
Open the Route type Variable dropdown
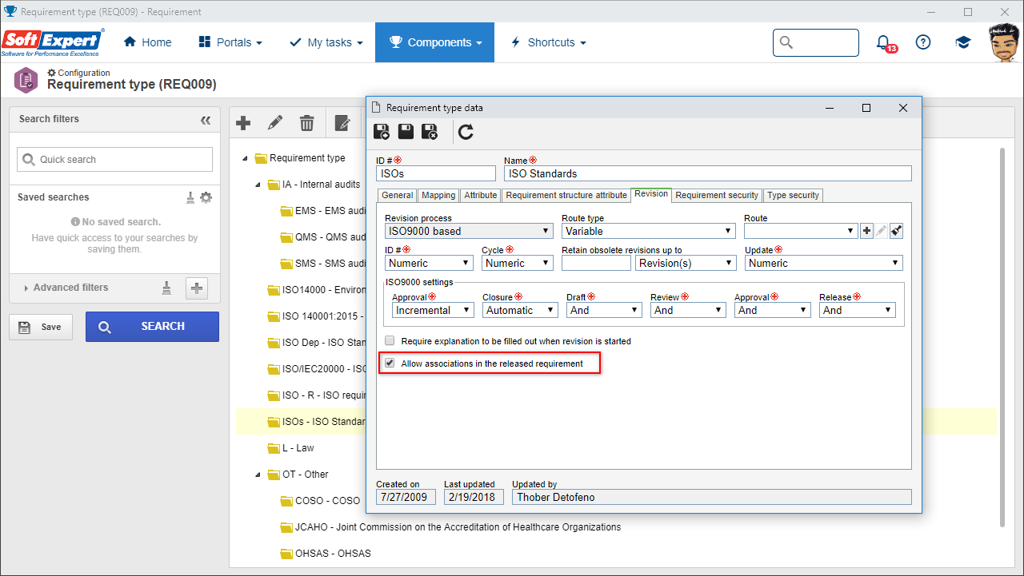click(x=648, y=231)
